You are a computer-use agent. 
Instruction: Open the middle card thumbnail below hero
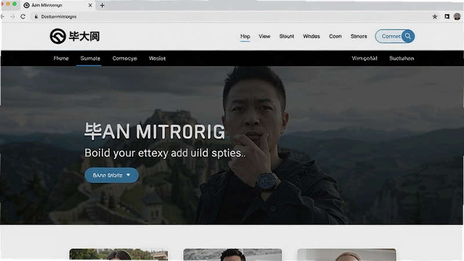[233, 255]
